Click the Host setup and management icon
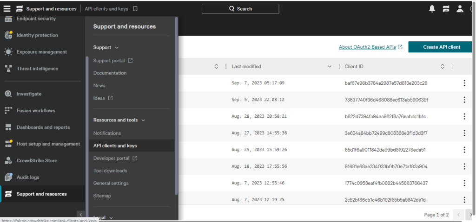The width and height of the screenshot is (476, 222). 8,144
